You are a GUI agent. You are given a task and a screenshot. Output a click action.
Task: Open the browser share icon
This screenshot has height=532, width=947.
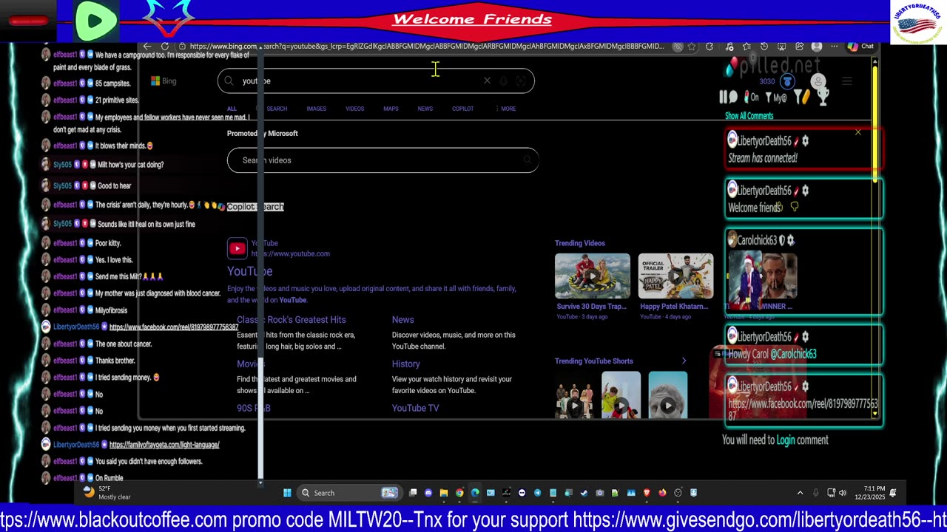[x=799, y=47]
